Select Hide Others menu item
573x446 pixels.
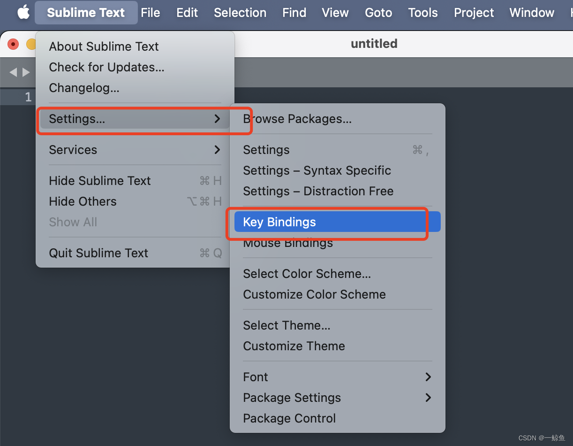pyautogui.click(x=135, y=201)
